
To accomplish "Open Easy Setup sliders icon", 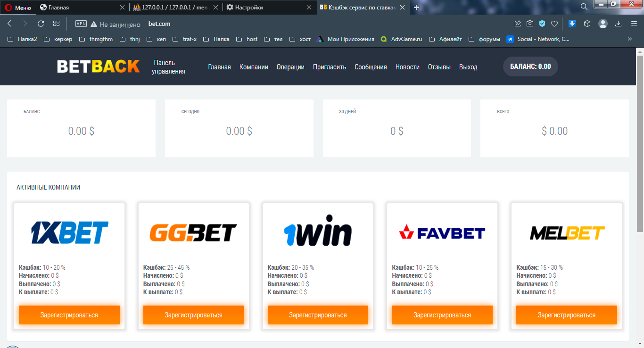I will 634,24.
